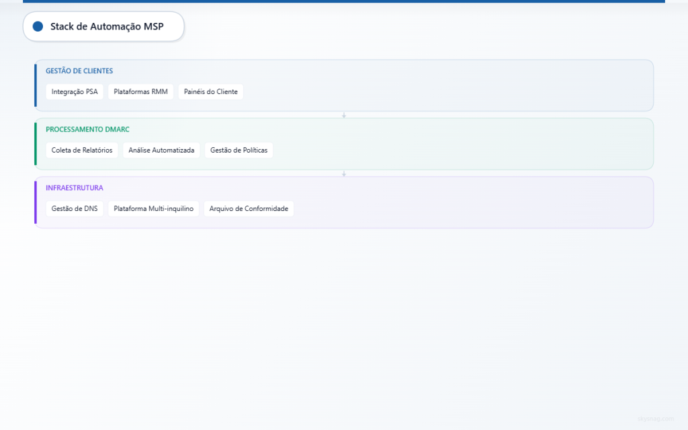Click the purple accent bar of Infraestrutura

tap(36, 202)
